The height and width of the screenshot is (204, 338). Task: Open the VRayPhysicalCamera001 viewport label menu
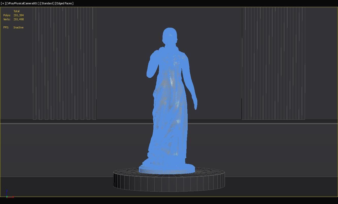[x=23, y=3]
